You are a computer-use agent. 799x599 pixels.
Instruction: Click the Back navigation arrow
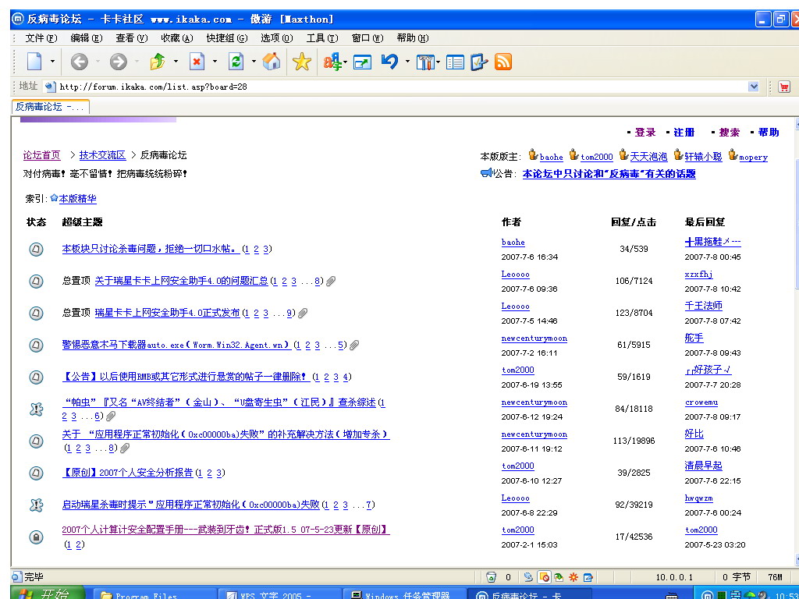79,62
